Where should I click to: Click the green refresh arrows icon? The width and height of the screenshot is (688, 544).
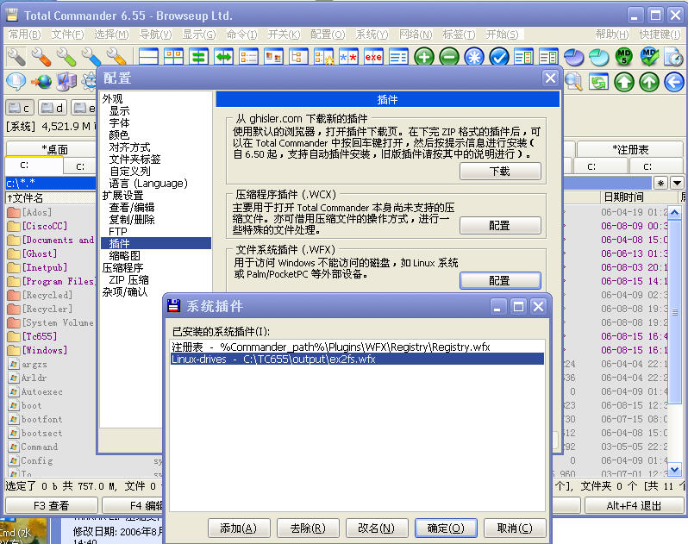click(599, 82)
